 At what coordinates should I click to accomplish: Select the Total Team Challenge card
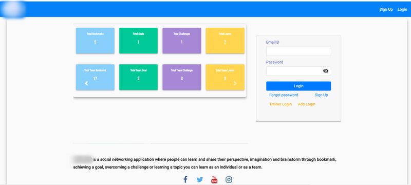[x=182, y=77]
